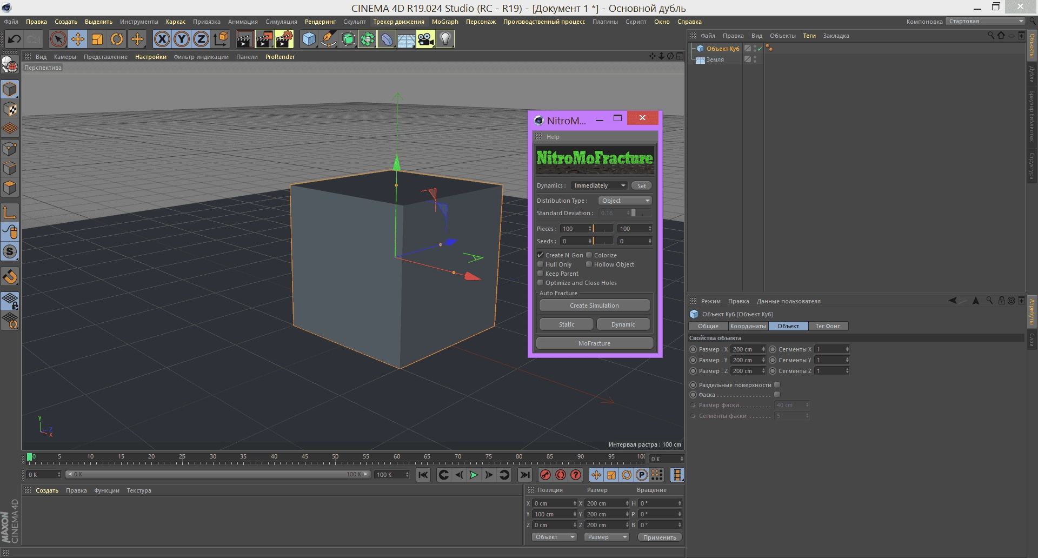The width and height of the screenshot is (1038, 558).
Task: Adjust the Pieces slider
Action: coord(604,229)
